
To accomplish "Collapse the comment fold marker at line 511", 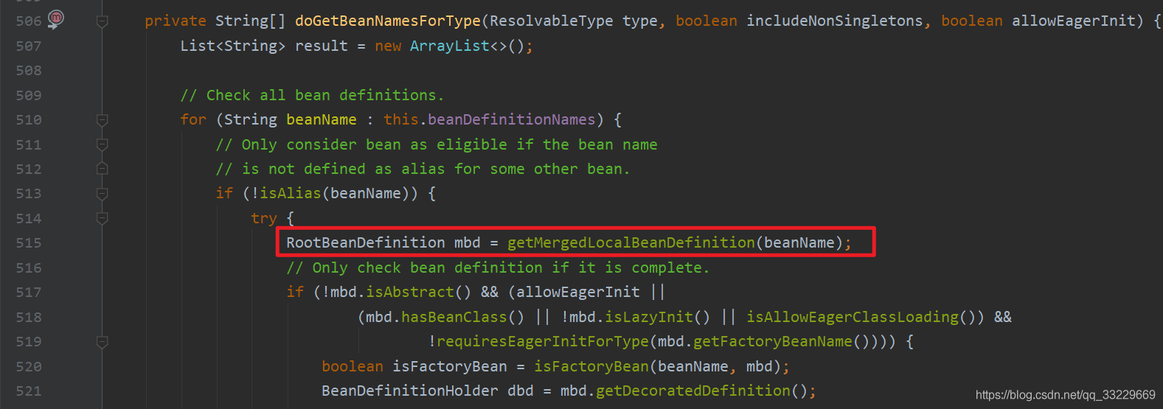I will (x=103, y=144).
